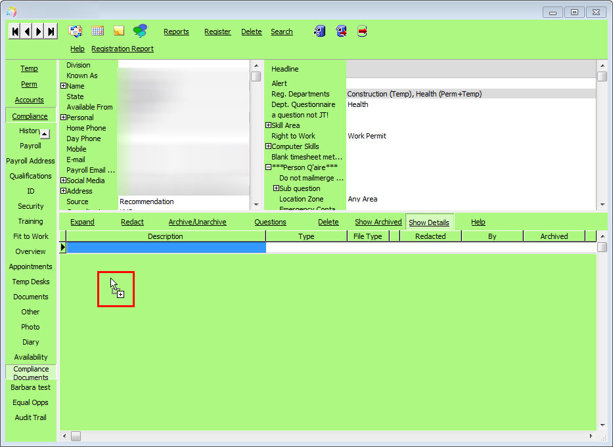The height and width of the screenshot is (447, 613).
Task: Open the speech bubbles chat icon
Action: [x=140, y=30]
